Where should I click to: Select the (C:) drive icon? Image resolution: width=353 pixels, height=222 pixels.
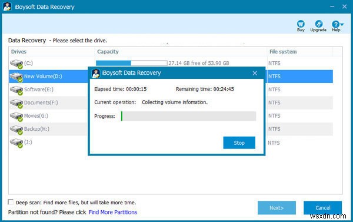[16, 64]
